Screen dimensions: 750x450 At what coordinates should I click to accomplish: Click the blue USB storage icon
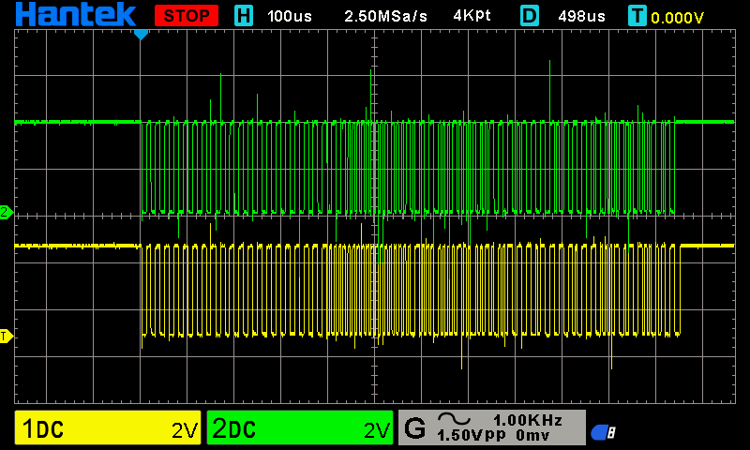(x=603, y=432)
